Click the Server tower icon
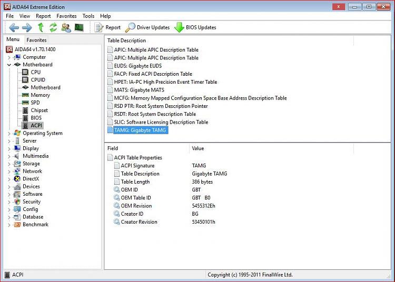 (x=17, y=140)
